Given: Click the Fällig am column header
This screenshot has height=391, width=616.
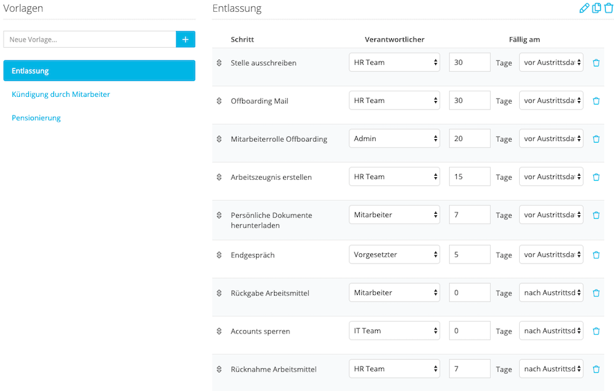Looking at the screenshot, I should (x=525, y=39).
